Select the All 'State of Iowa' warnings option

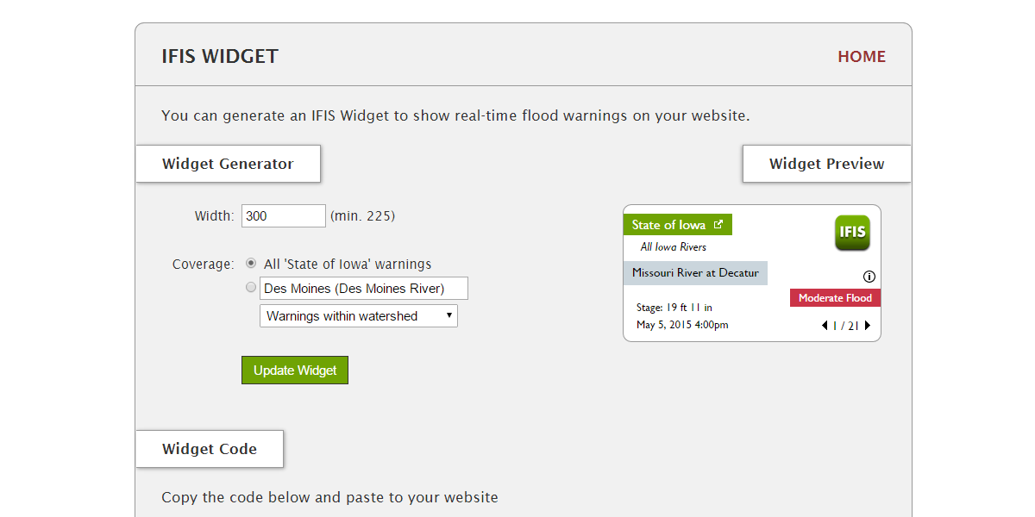[x=250, y=263]
